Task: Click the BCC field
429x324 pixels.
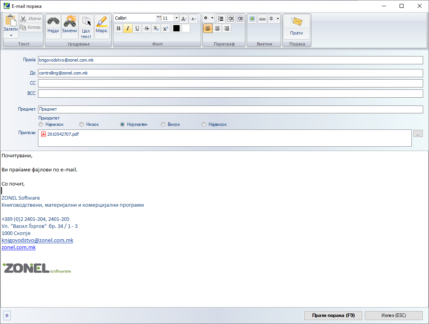Action: 230,93
